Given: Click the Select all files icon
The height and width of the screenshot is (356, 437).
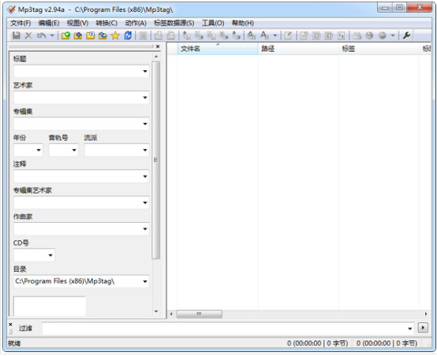Looking at the screenshot, I should click(143, 35).
